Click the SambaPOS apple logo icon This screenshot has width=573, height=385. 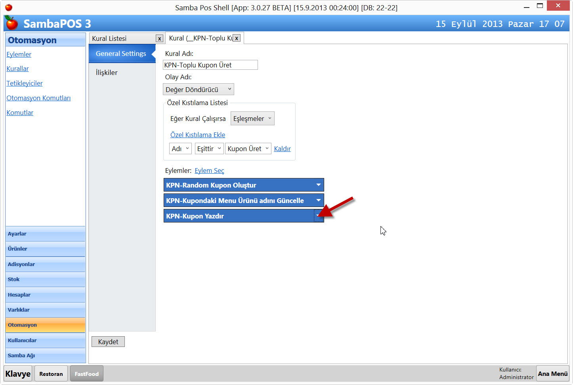coord(12,23)
